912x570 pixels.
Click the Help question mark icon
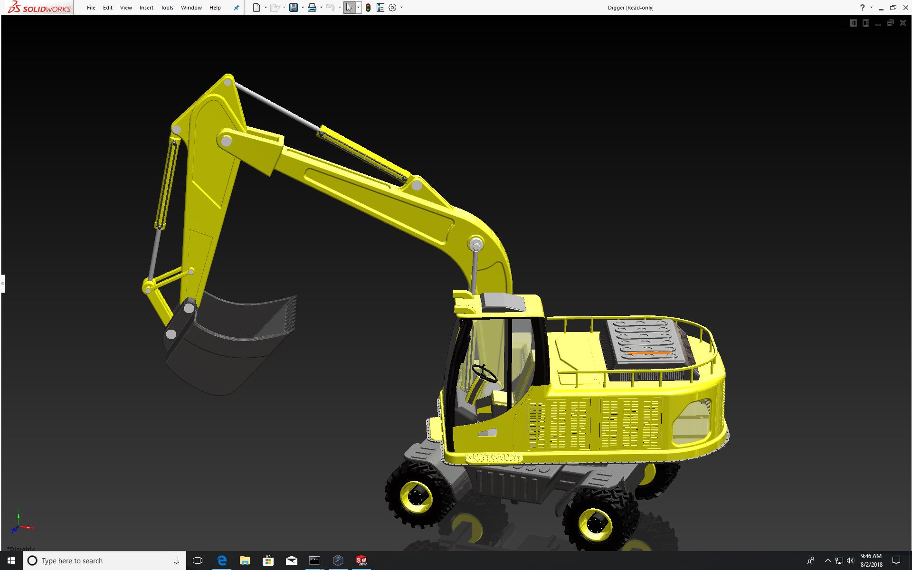[x=862, y=8]
